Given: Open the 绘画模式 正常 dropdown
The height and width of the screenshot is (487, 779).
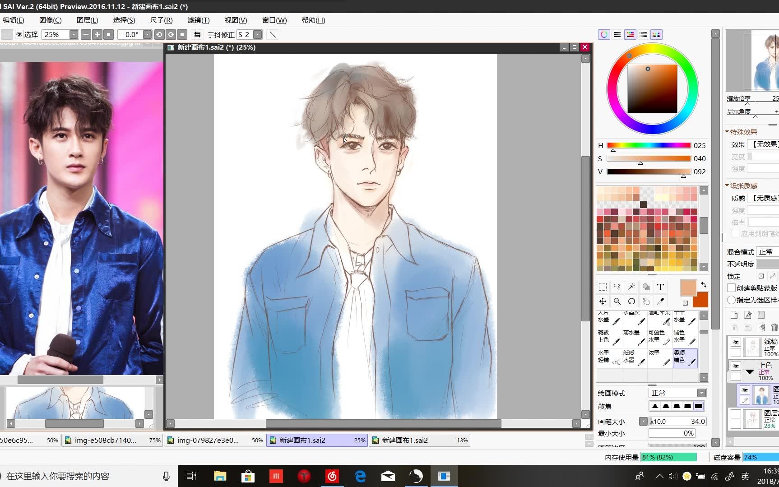Looking at the screenshot, I should (x=701, y=393).
